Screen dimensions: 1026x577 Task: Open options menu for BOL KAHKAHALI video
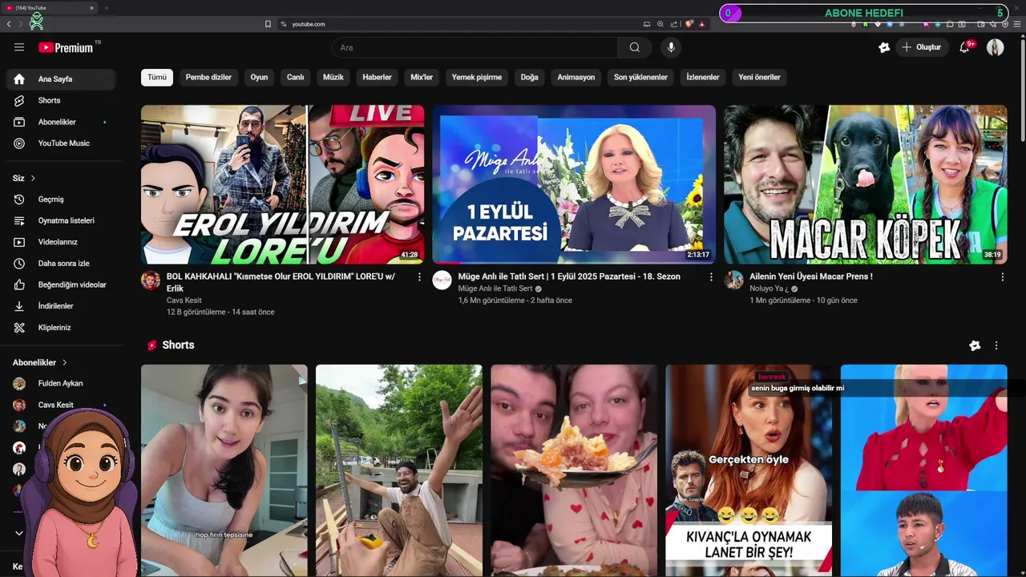click(419, 277)
